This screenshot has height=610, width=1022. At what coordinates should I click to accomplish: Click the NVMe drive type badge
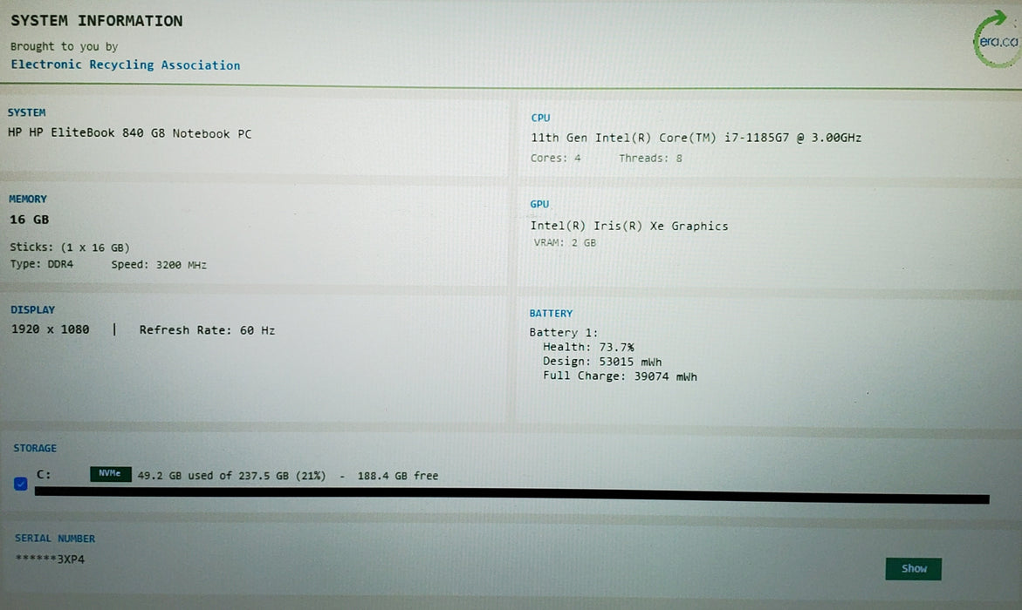click(110, 474)
